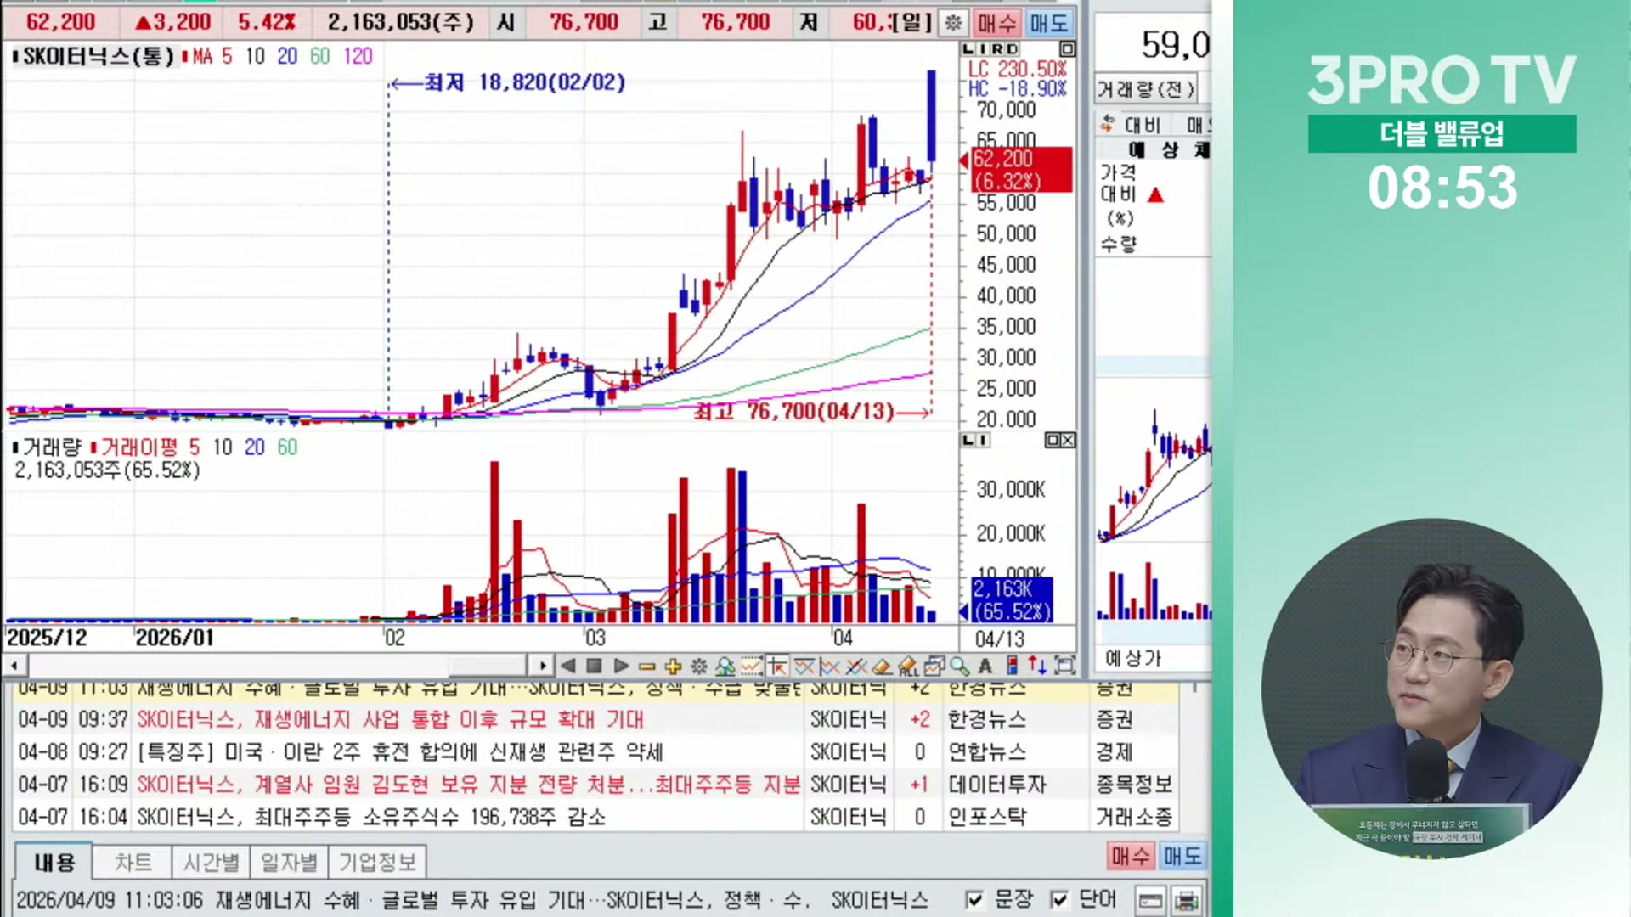Uncheck the 문장 checkbox near the news text

(974, 899)
